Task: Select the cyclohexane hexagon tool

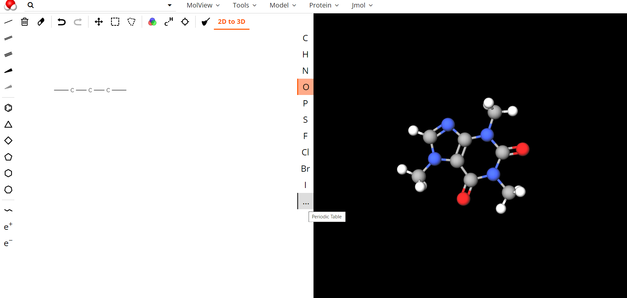Action: (x=8, y=173)
